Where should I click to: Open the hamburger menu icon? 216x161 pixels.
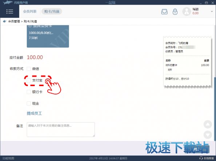point(10,12)
